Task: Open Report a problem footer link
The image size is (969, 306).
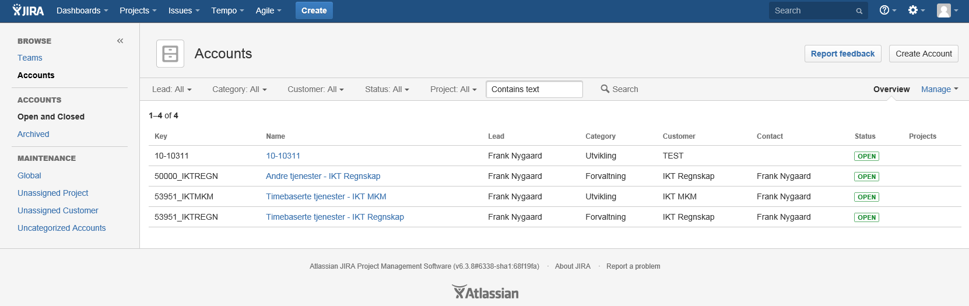Action: coord(633,266)
